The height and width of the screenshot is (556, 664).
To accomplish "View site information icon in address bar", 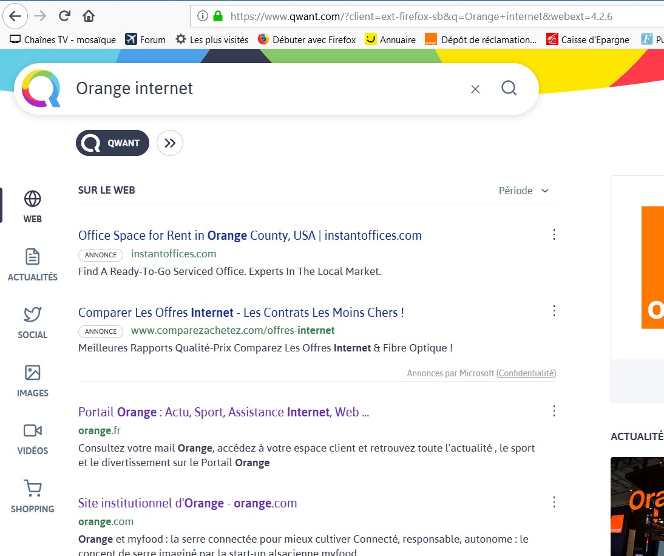I will click(203, 16).
